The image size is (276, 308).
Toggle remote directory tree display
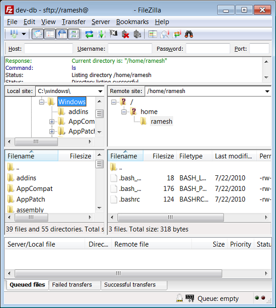[x=62, y=34]
